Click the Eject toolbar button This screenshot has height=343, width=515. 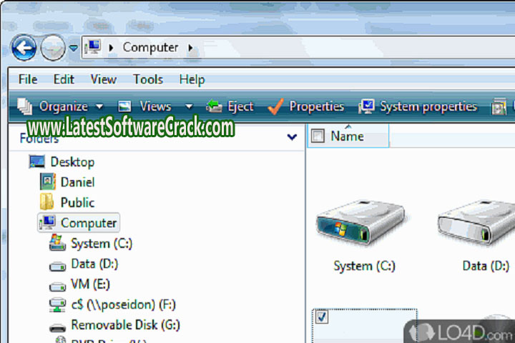click(230, 106)
